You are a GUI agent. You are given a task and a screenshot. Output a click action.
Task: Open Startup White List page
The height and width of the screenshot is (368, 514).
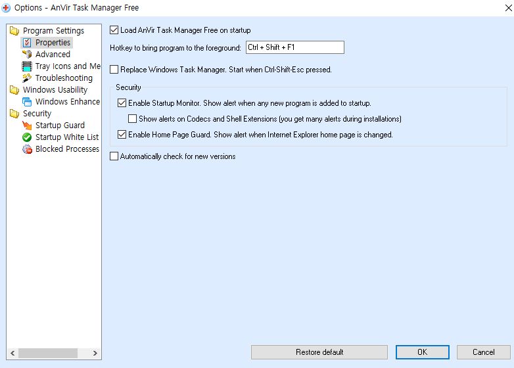(67, 137)
